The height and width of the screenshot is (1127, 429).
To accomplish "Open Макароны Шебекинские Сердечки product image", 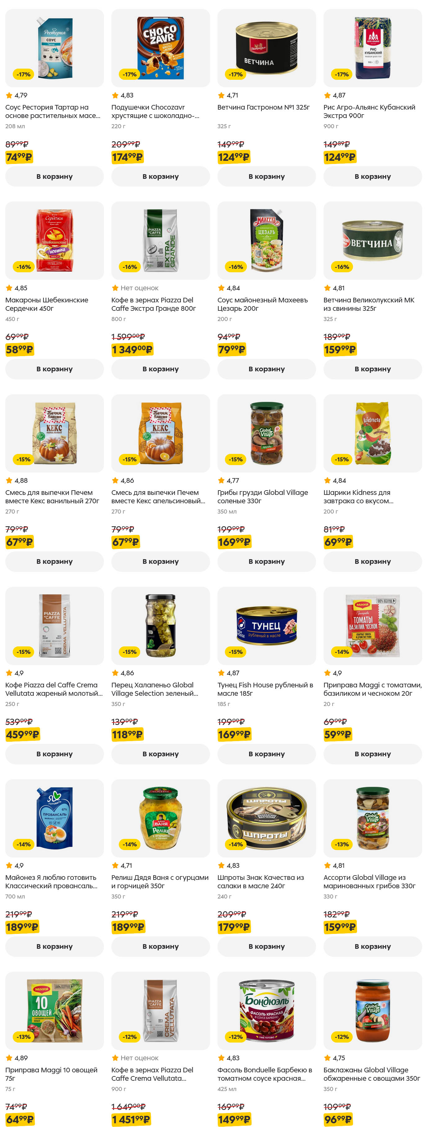I will (54, 241).
